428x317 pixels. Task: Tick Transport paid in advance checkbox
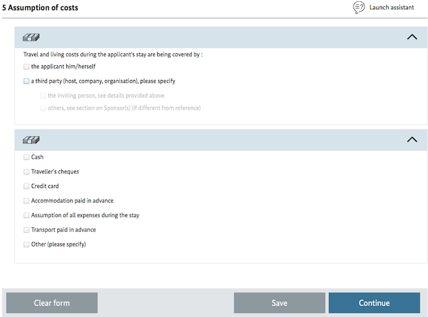[26, 230]
